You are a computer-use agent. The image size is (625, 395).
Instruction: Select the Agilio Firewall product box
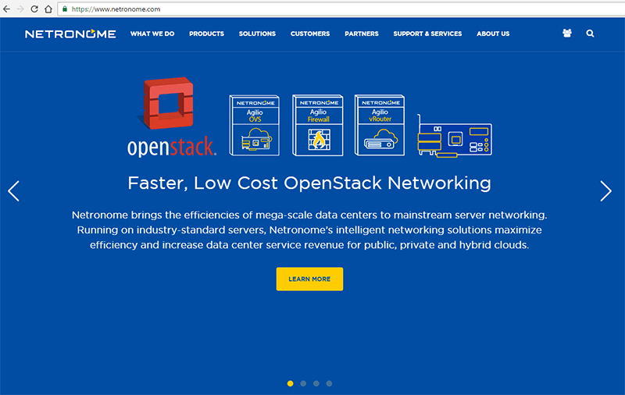[318, 126]
